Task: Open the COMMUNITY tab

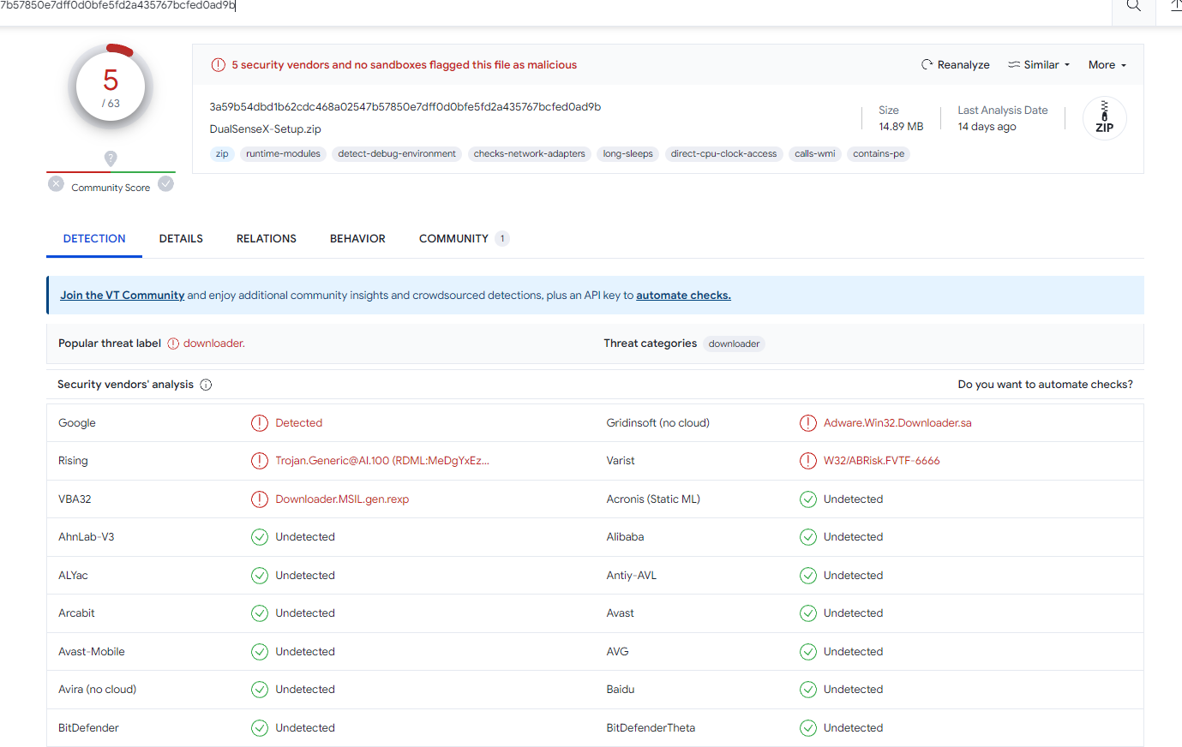Action: tap(453, 239)
